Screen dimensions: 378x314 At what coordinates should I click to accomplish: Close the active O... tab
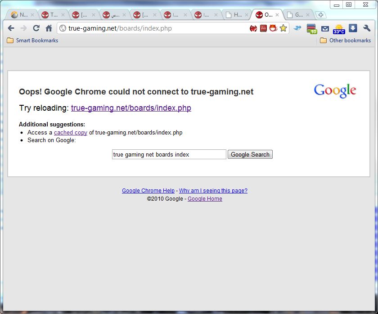[277, 15]
